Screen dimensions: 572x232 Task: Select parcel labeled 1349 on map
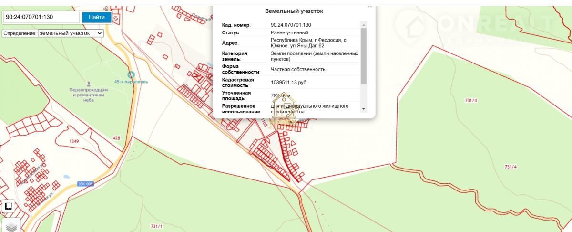(x=73, y=141)
